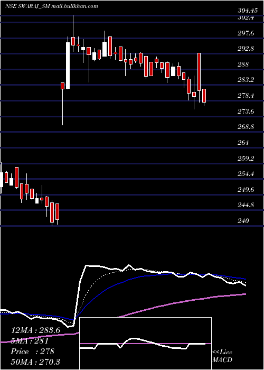Screen dimensions: 264x370
Task: Click the 283.2 price axis label
Action: (246, 80)
